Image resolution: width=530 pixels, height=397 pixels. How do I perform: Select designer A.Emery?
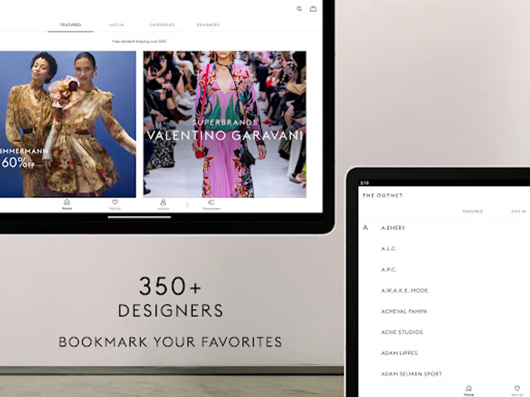tap(393, 228)
